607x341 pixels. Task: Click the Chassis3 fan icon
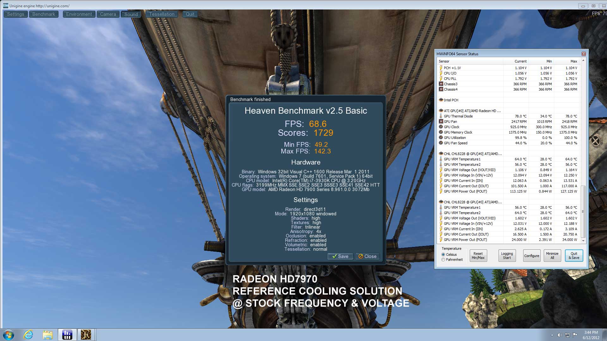tap(441, 84)
